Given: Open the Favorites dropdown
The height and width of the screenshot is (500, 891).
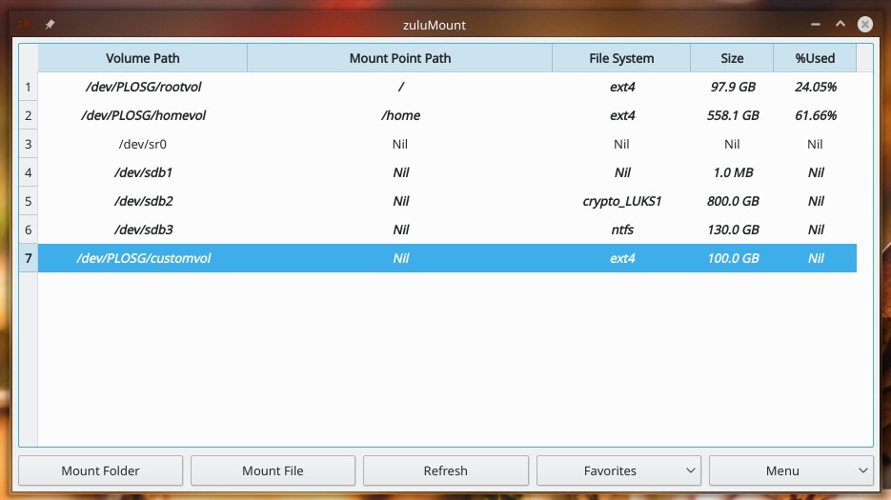Looking at the screenshot, I should click(x=618, y=470).
